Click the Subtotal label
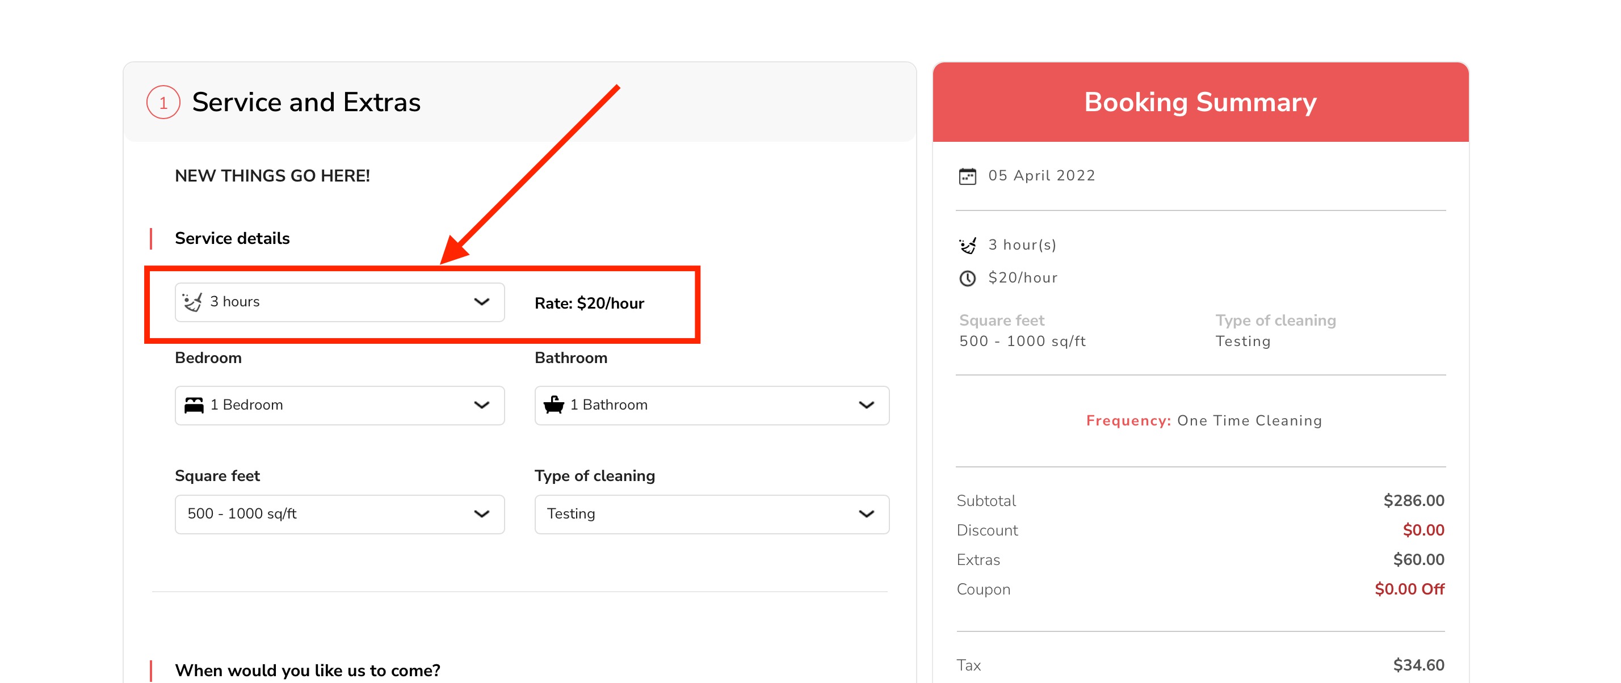Image resolution: width=1621 pixels, height=683 pixels. 986,500
